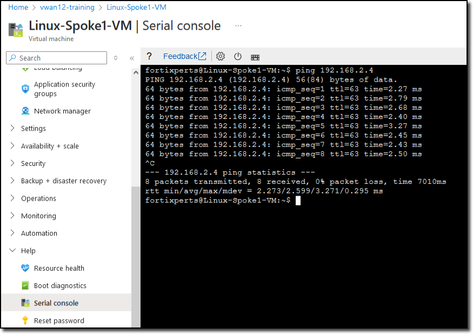The image size is (473, 334).
Task: Toggle expand-all arrows beside search box
Action: 116,58
